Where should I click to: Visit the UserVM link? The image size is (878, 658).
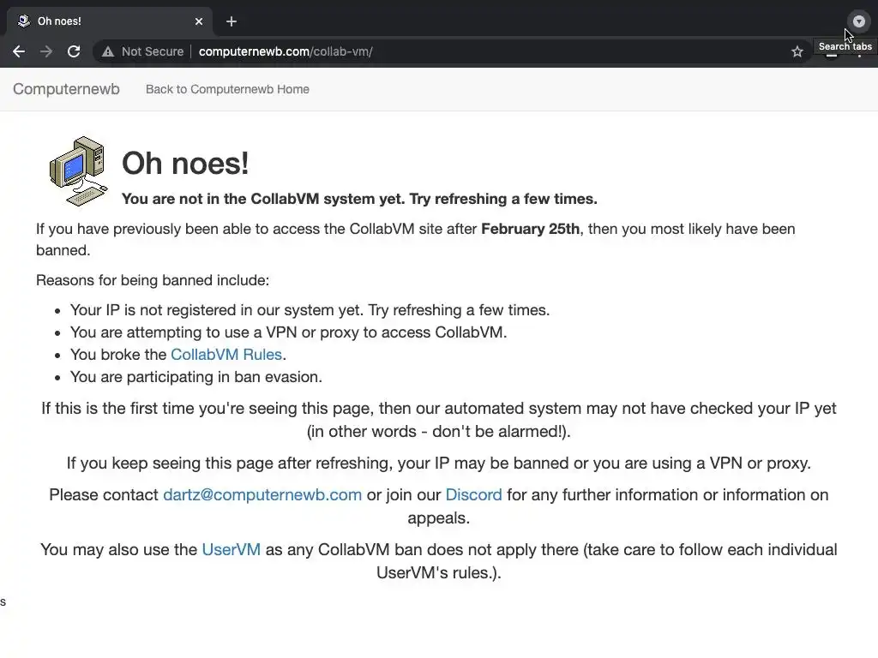point(231,550)
